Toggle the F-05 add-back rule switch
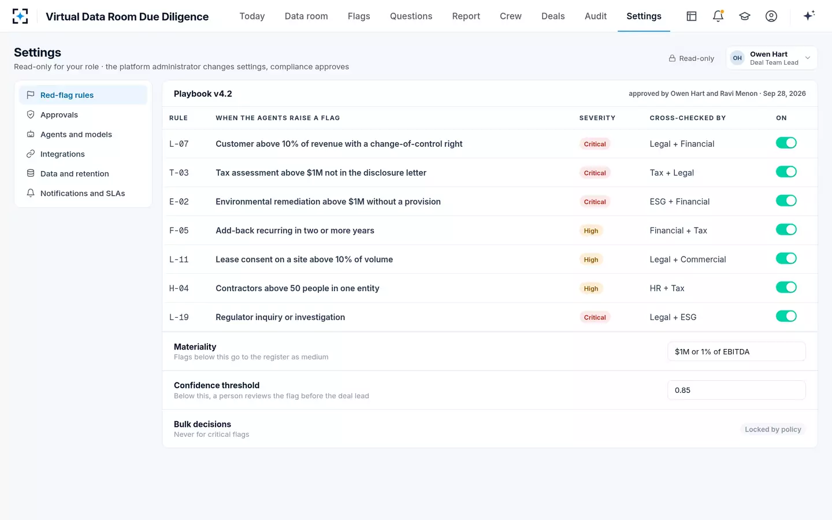The width and height of the screenshot is (832, 520). pyautogui.click(x=786, y=229)
